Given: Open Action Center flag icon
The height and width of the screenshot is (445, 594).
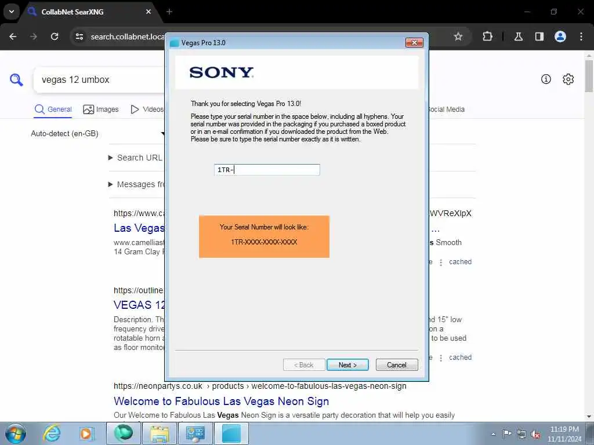Looking at the screenshot, I should point(507,434).
